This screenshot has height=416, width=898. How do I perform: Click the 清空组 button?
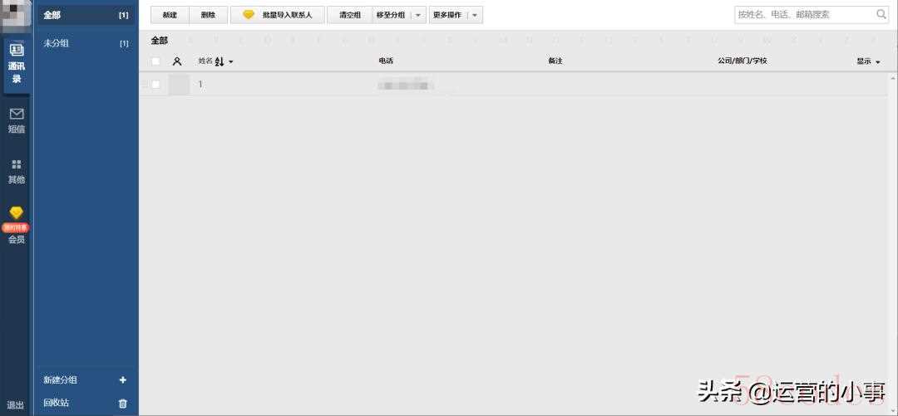click(x=350, y=16)
